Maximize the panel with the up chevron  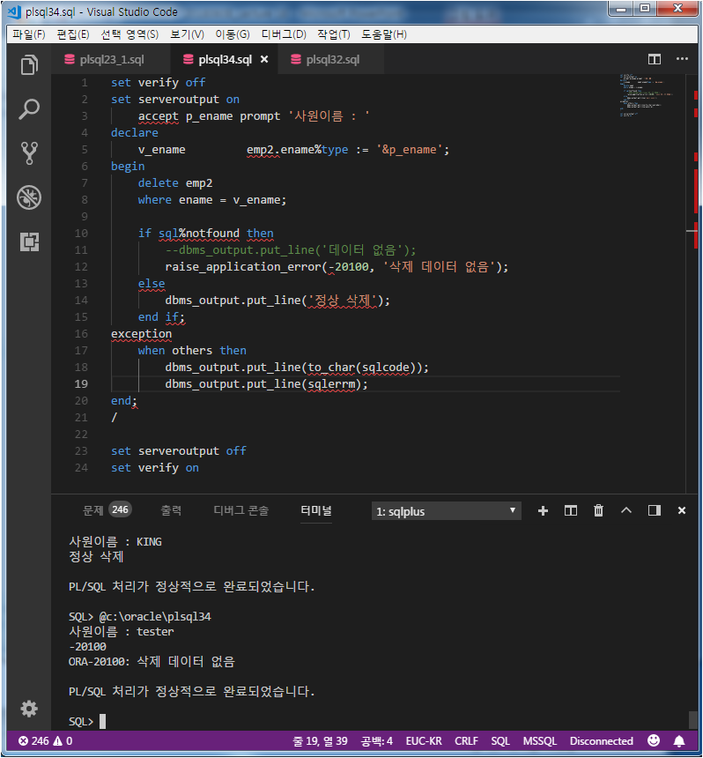[626, 510]
